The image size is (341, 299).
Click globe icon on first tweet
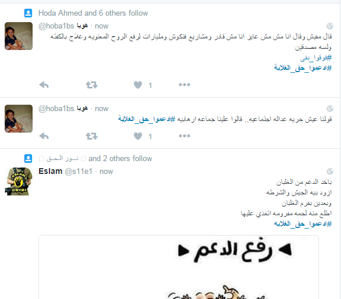[x=330, y=26]
